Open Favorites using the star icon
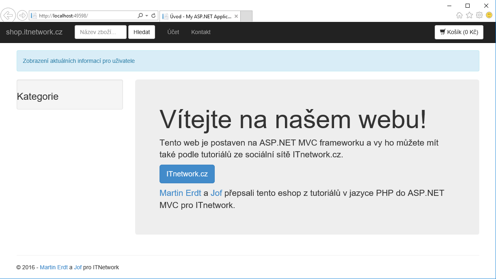The height and width of the screenshot is (279, 496). [x=469, y=15]
